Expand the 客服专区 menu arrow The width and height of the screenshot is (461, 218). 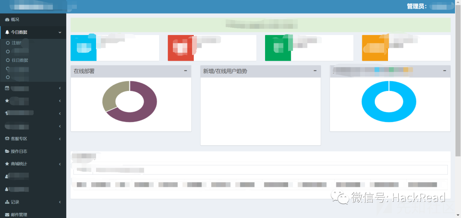60,139
